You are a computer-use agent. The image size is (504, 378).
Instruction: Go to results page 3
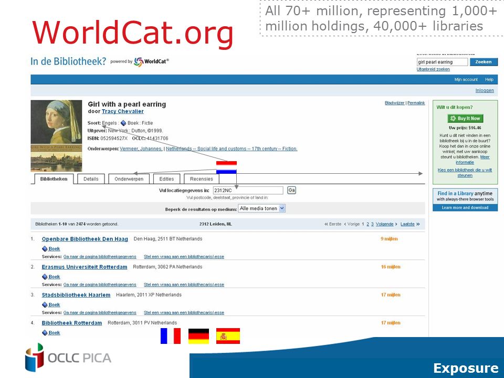click(372, 224)
